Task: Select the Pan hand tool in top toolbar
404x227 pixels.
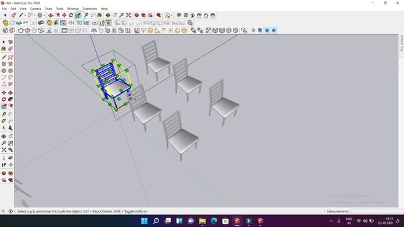Action: click(115, 15)
